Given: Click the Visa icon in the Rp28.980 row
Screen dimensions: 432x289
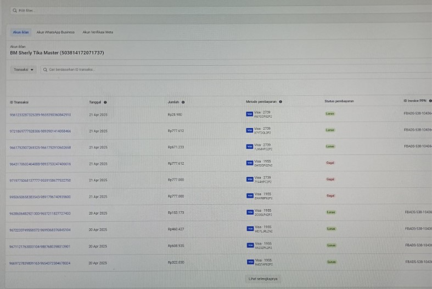Looking at the screenshot, I should click(250, 114).
